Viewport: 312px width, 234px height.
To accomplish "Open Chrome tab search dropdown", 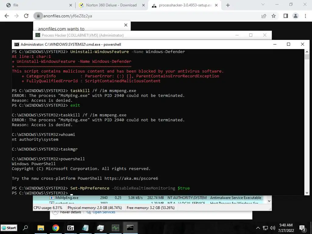I will pyautogui.click(x=263, y=4).
